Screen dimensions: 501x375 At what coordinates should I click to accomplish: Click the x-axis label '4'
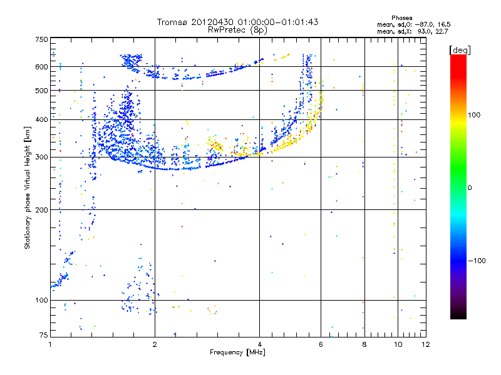tap(259, 344)
